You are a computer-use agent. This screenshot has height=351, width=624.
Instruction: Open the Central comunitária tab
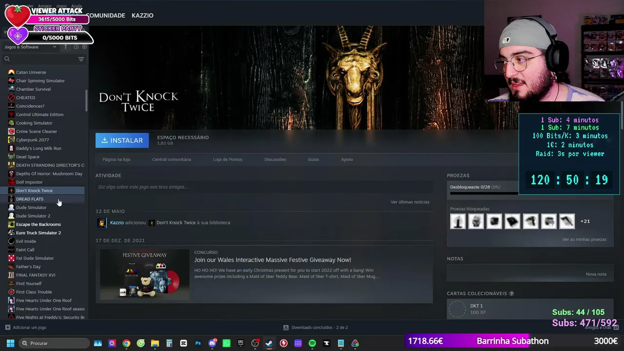click(172, 159)
